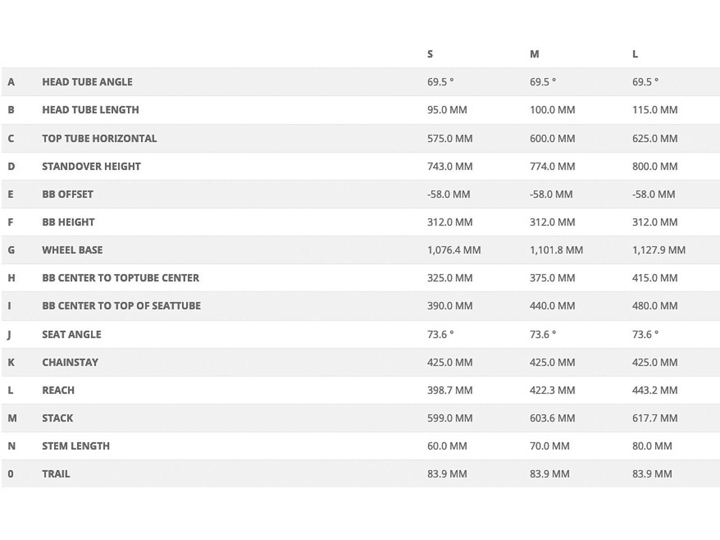The image size is (720, 540).
Task: Click the STANDOVER HEIGHT row label
Action: pos(91,166)
